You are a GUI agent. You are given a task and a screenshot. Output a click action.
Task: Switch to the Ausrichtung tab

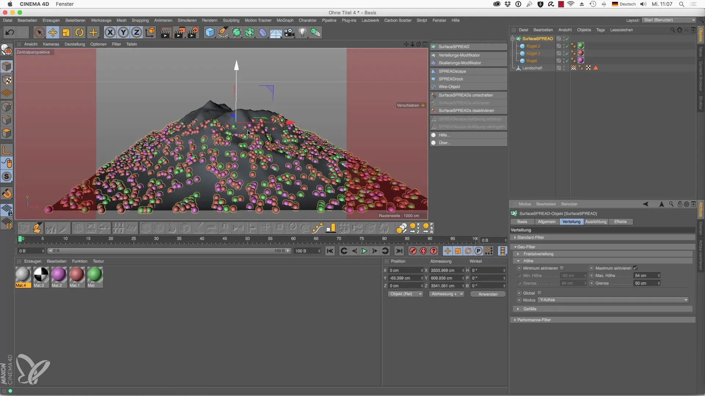(x=596, y=221)
